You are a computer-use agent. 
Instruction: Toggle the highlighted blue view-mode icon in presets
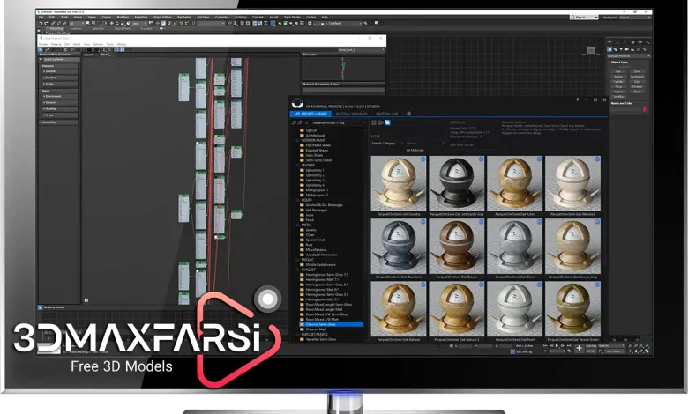387,122
